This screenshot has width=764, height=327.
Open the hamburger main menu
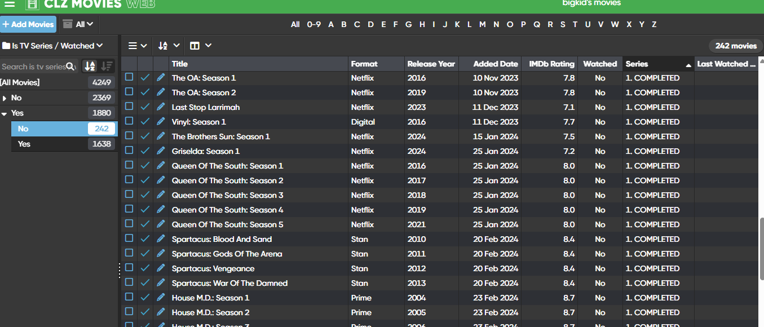pyautogui.click(x=10, y=5)
